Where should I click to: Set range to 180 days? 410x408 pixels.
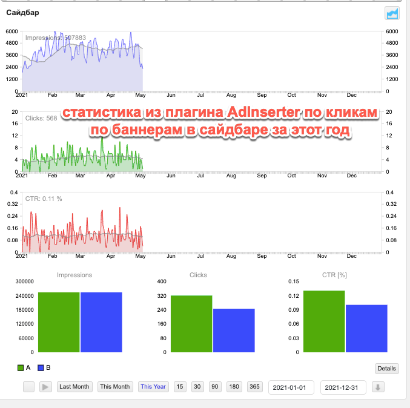coord(234,387)
